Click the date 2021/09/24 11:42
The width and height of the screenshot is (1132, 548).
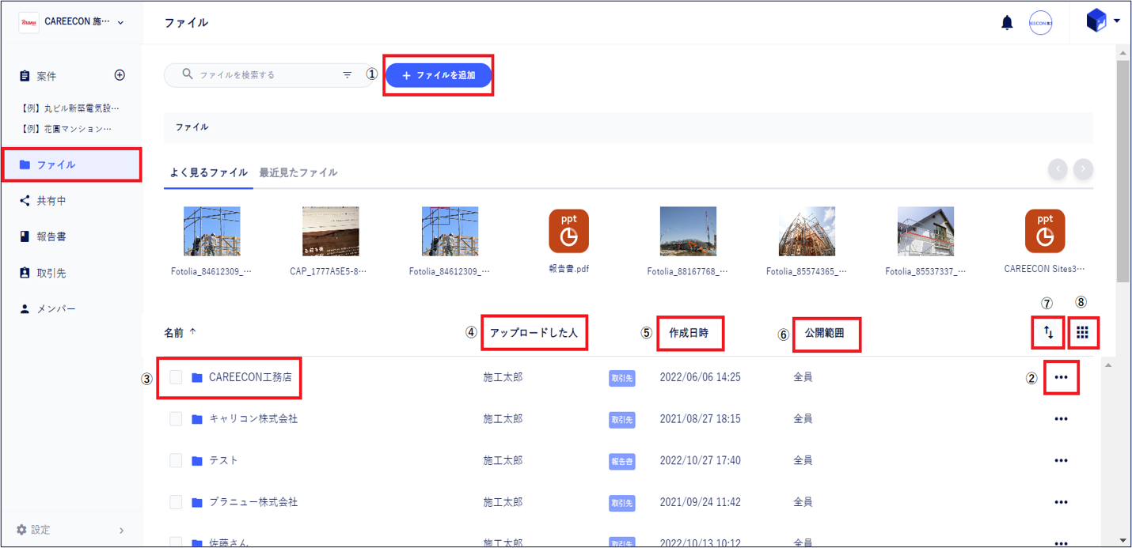pos(700,502)
